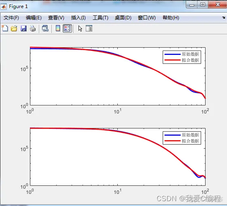Viewport: 227px width, 206px height.
Task: Open the 工具(T) menu
Action: click(100, 18)
